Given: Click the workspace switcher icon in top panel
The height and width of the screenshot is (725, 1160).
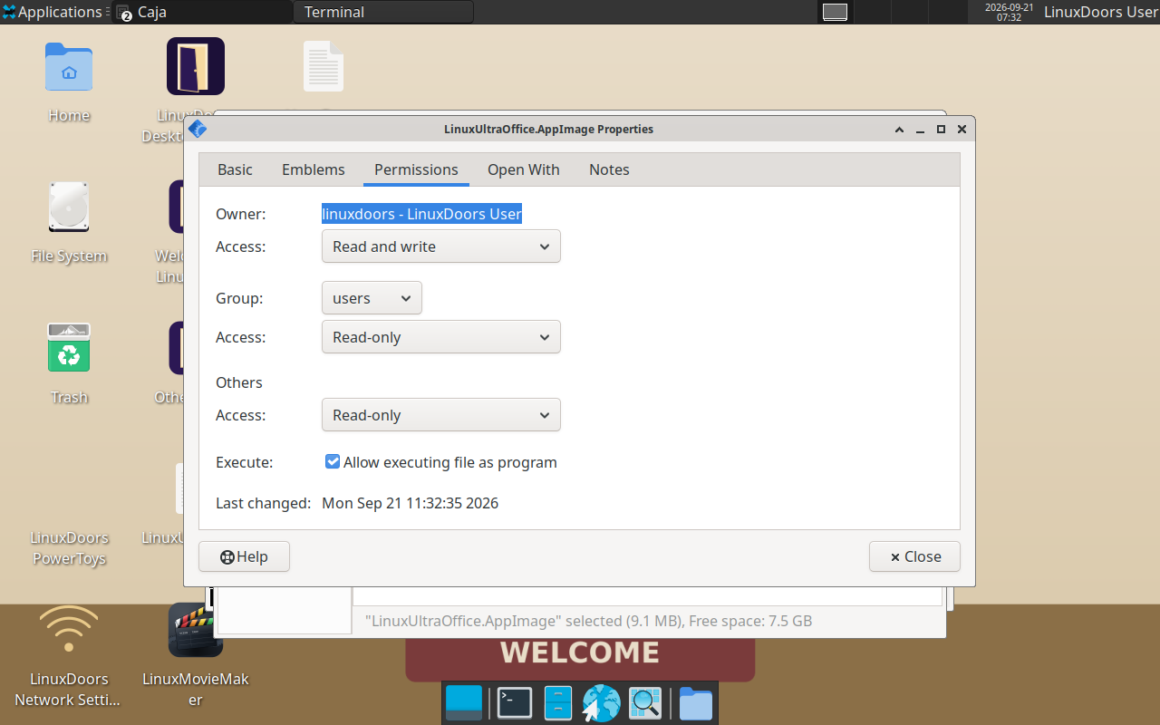Looking at the screenshot, I should tap(835, 12).
